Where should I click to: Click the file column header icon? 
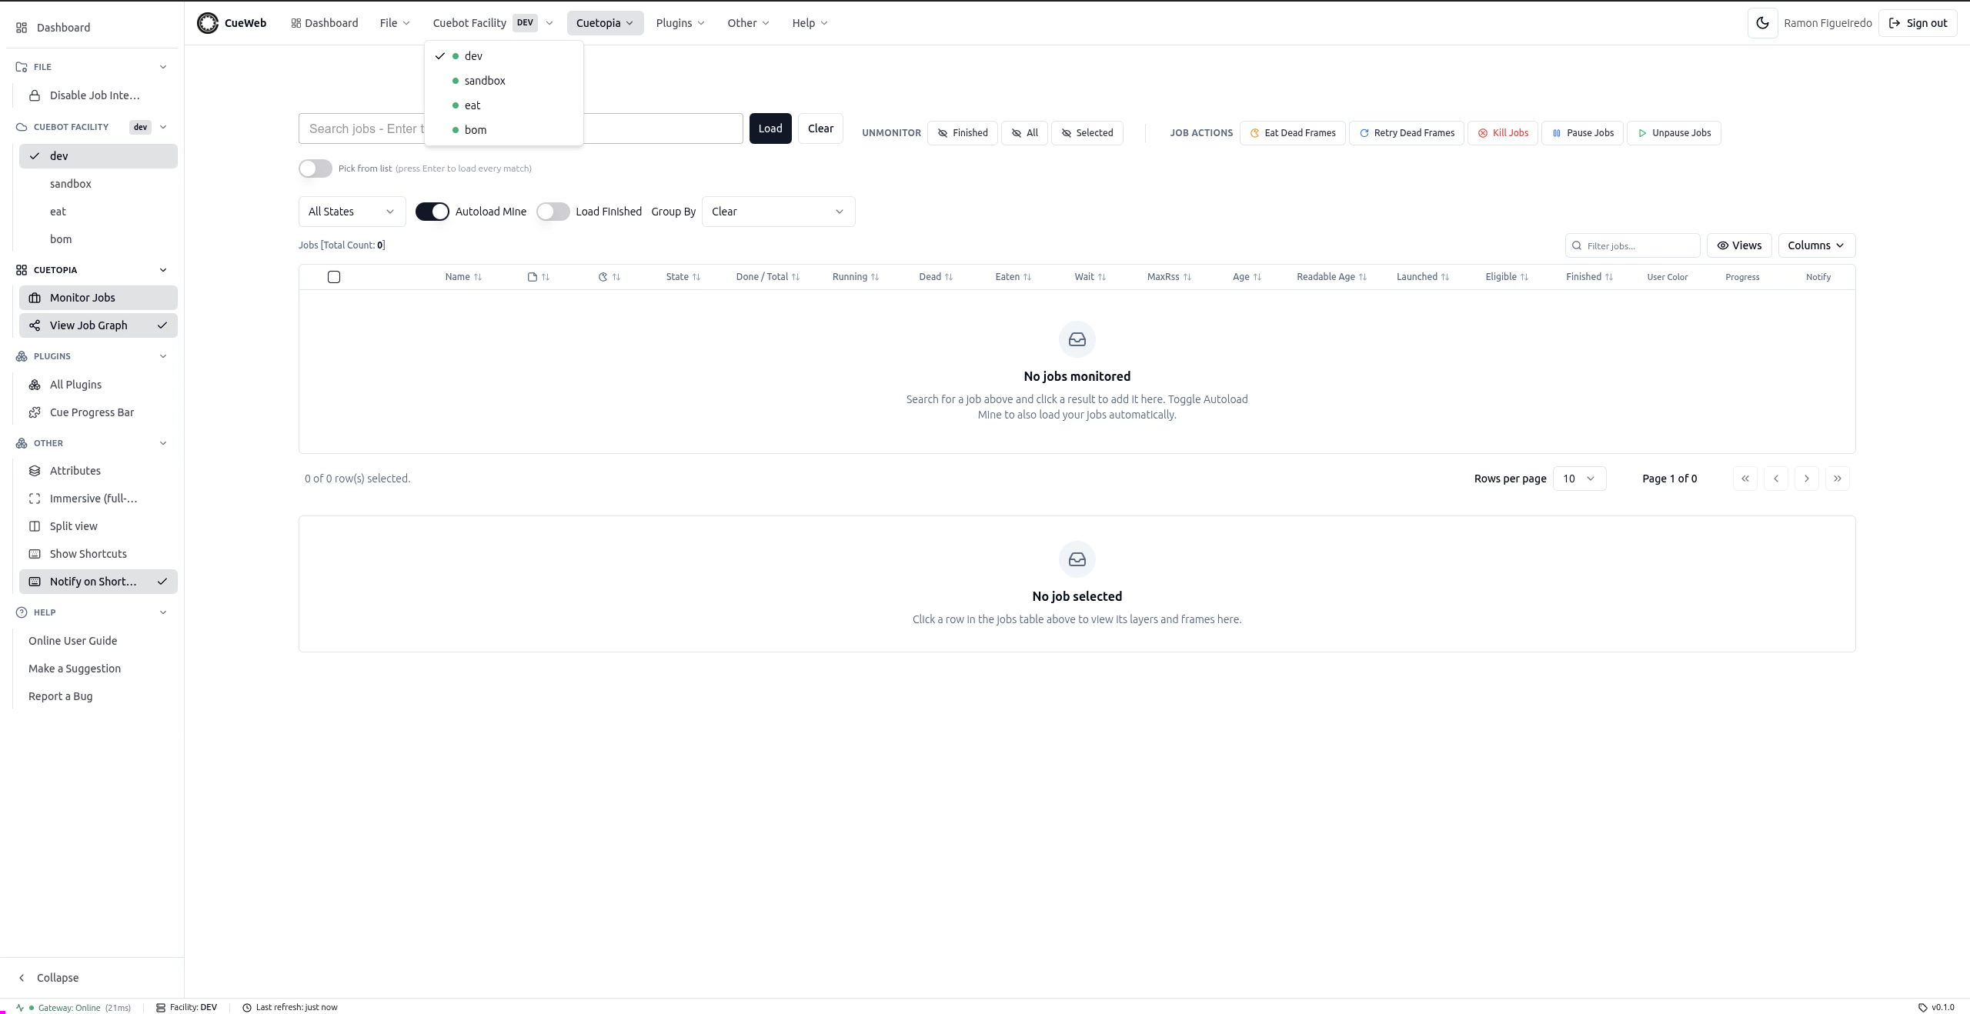click(x=533, y=277)
